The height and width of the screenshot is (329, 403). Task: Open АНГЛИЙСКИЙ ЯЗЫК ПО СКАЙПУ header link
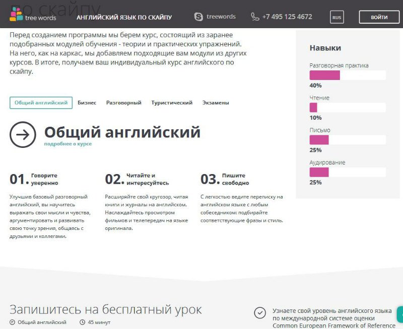tap(124, 17)
